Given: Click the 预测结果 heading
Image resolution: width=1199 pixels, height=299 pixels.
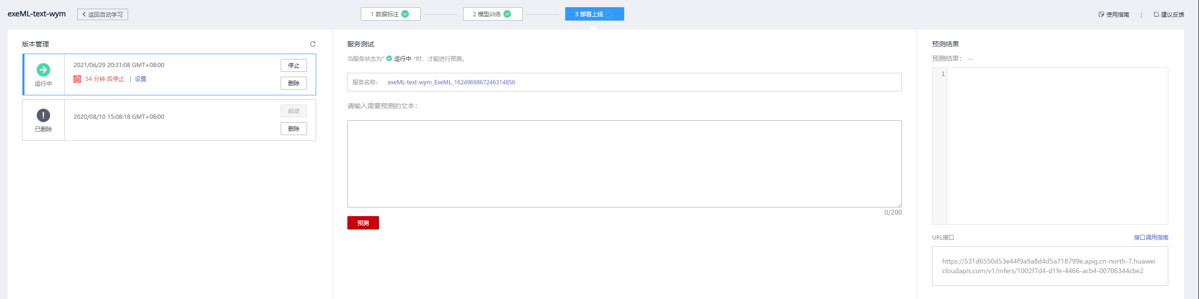Looking at the screenshot, I should coord(945,44).
